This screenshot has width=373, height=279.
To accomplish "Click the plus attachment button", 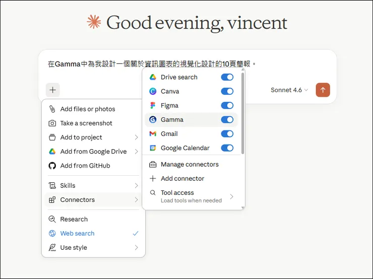I will [52, 90].
